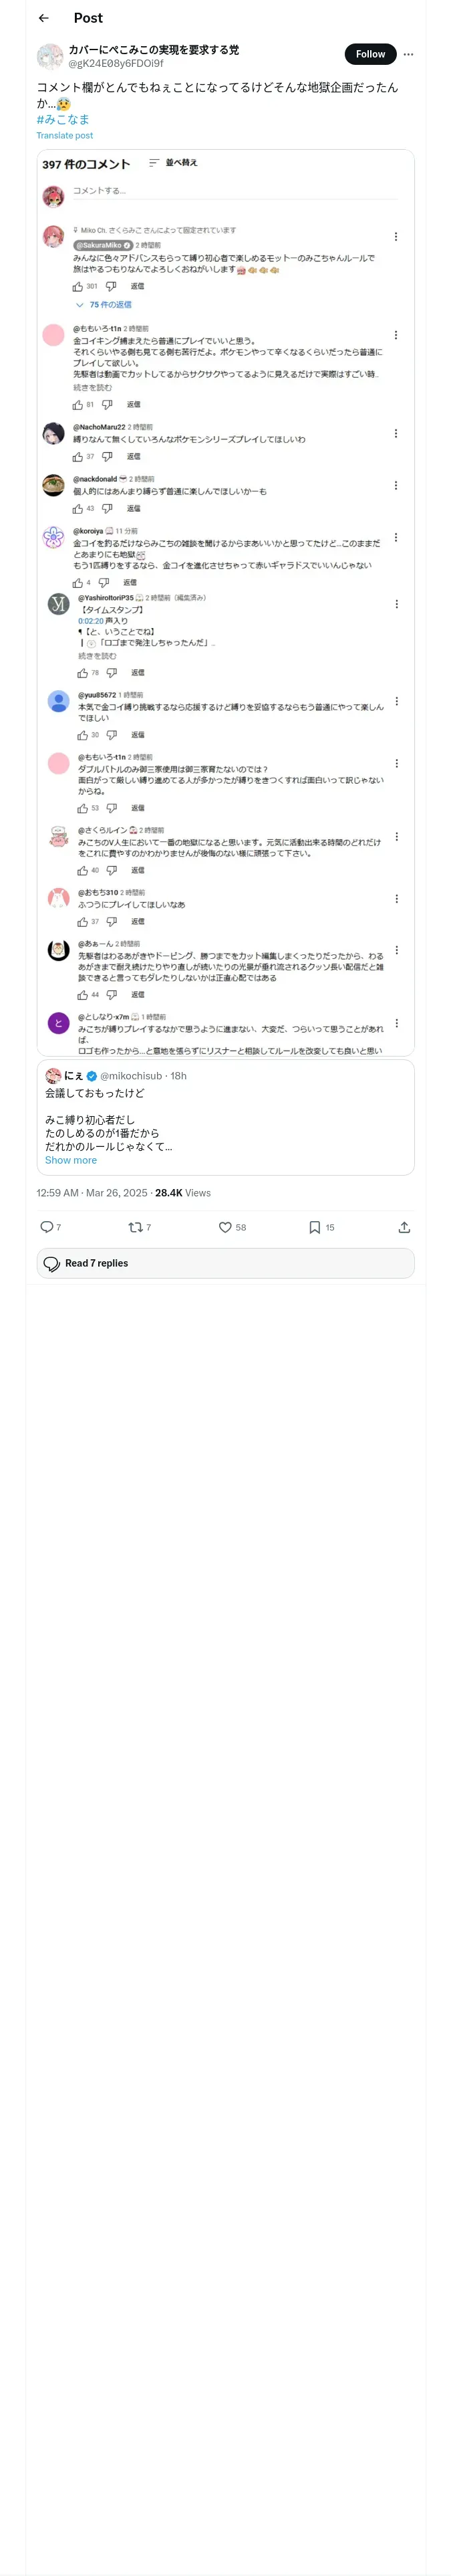Click the back arrow icon
The height and width of the screenshot is (2576, 451).
click(x=44, y=18)
